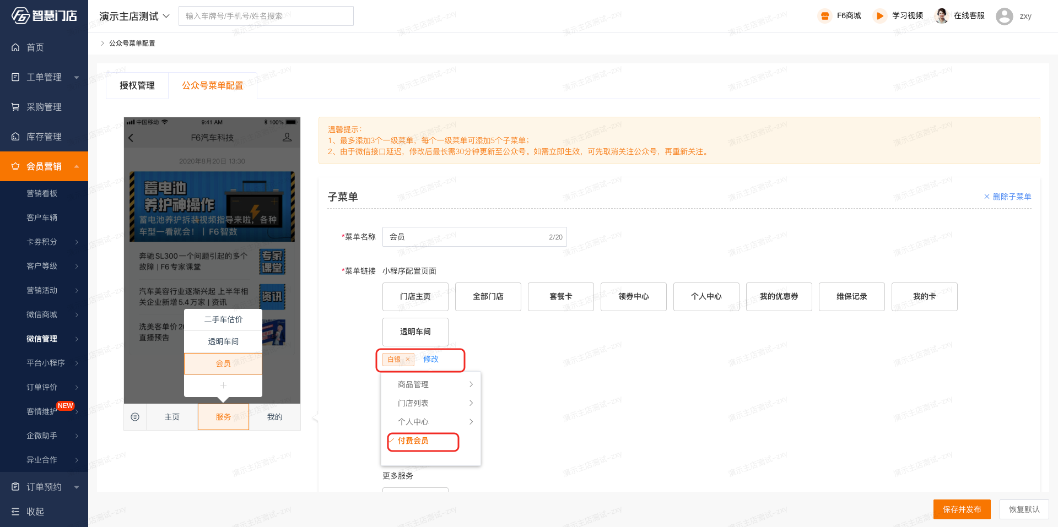Select phone menu 我的 tab

point(274,417)
